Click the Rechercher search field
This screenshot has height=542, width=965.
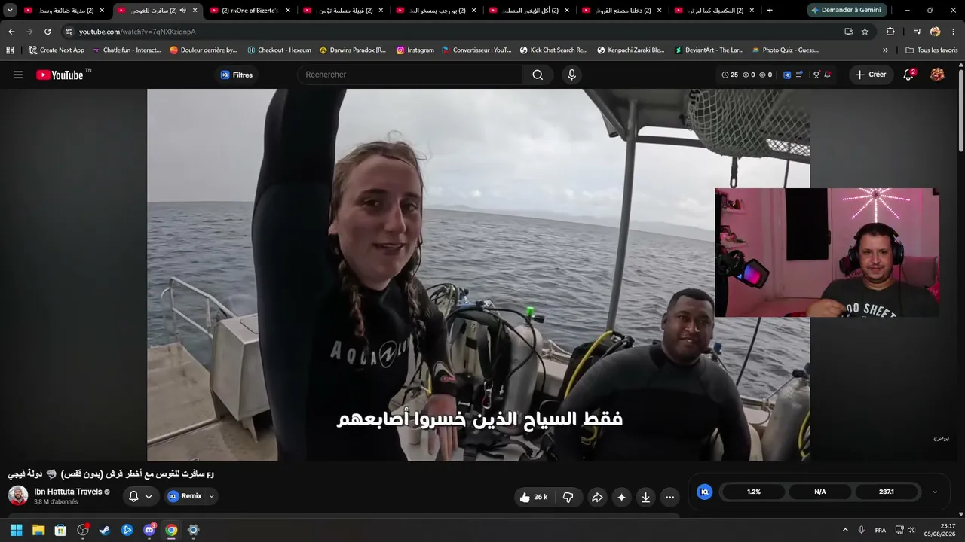click(409, 75)
